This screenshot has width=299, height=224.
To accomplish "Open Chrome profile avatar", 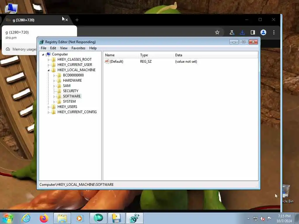I will click(x=263, y=32).
